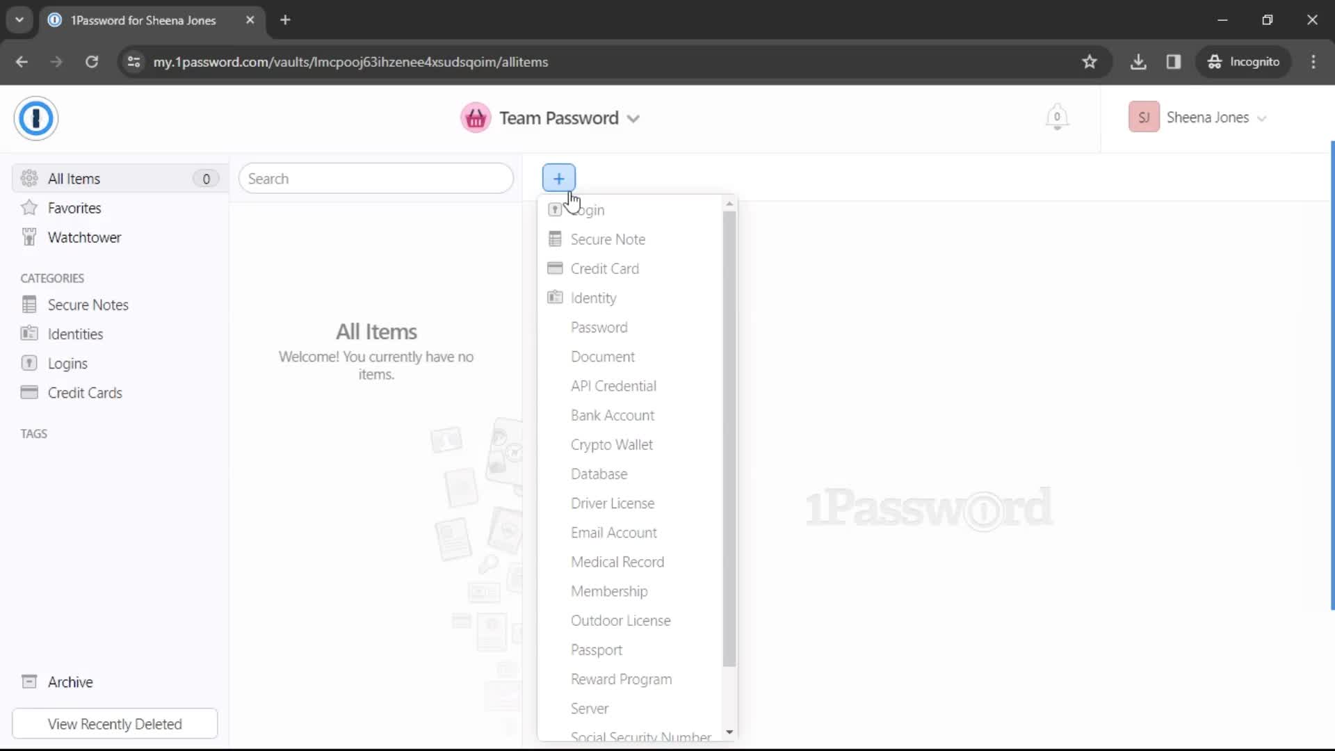This screenshot has width=1335, height=751.
Task: Select Identities from sidebar categories
Action: tap(75, 334)
